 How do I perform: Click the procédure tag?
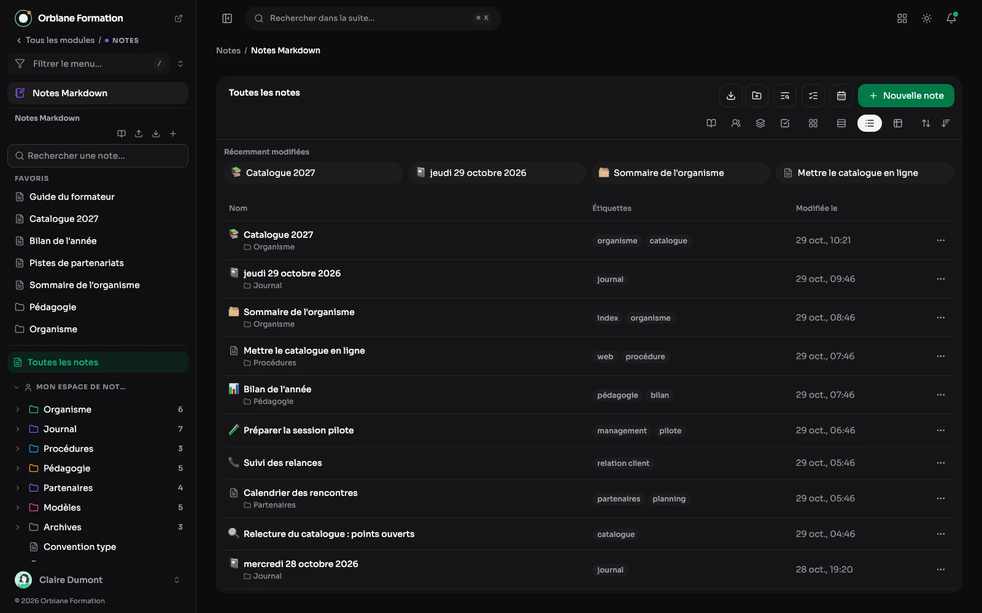click(x=645, y=357)
